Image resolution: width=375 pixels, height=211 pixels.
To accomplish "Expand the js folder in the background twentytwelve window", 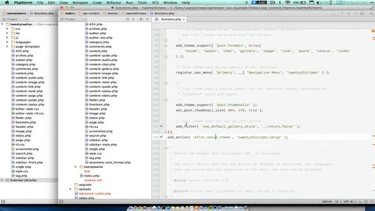I will tap(8, 38).
